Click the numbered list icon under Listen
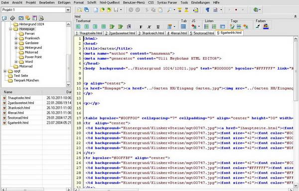The image size is (299, 191). (x=214, y=26)
